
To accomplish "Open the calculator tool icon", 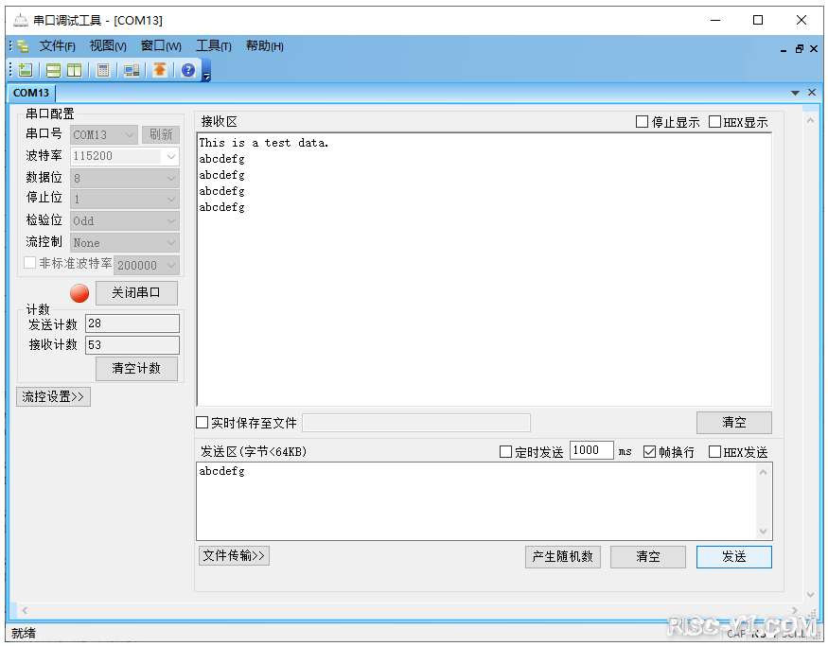I will pos(102,69).
